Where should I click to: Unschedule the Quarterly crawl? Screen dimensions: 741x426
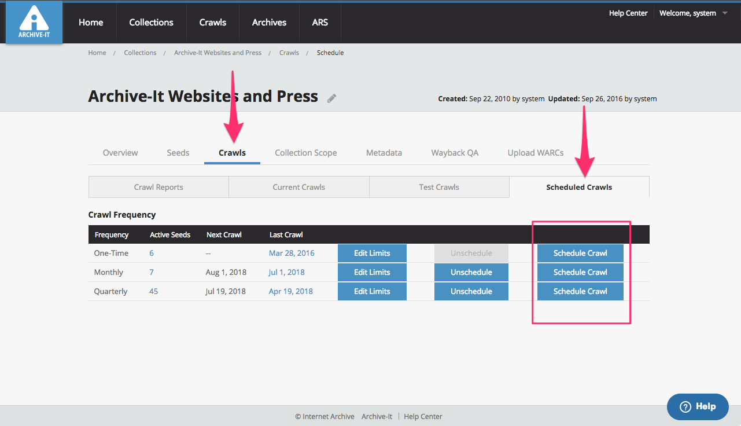471,291
